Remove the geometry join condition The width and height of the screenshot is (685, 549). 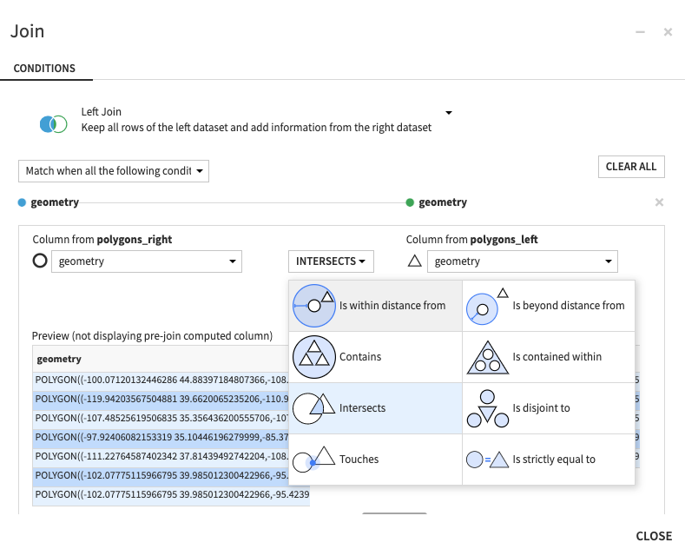(x=659, y=202)
